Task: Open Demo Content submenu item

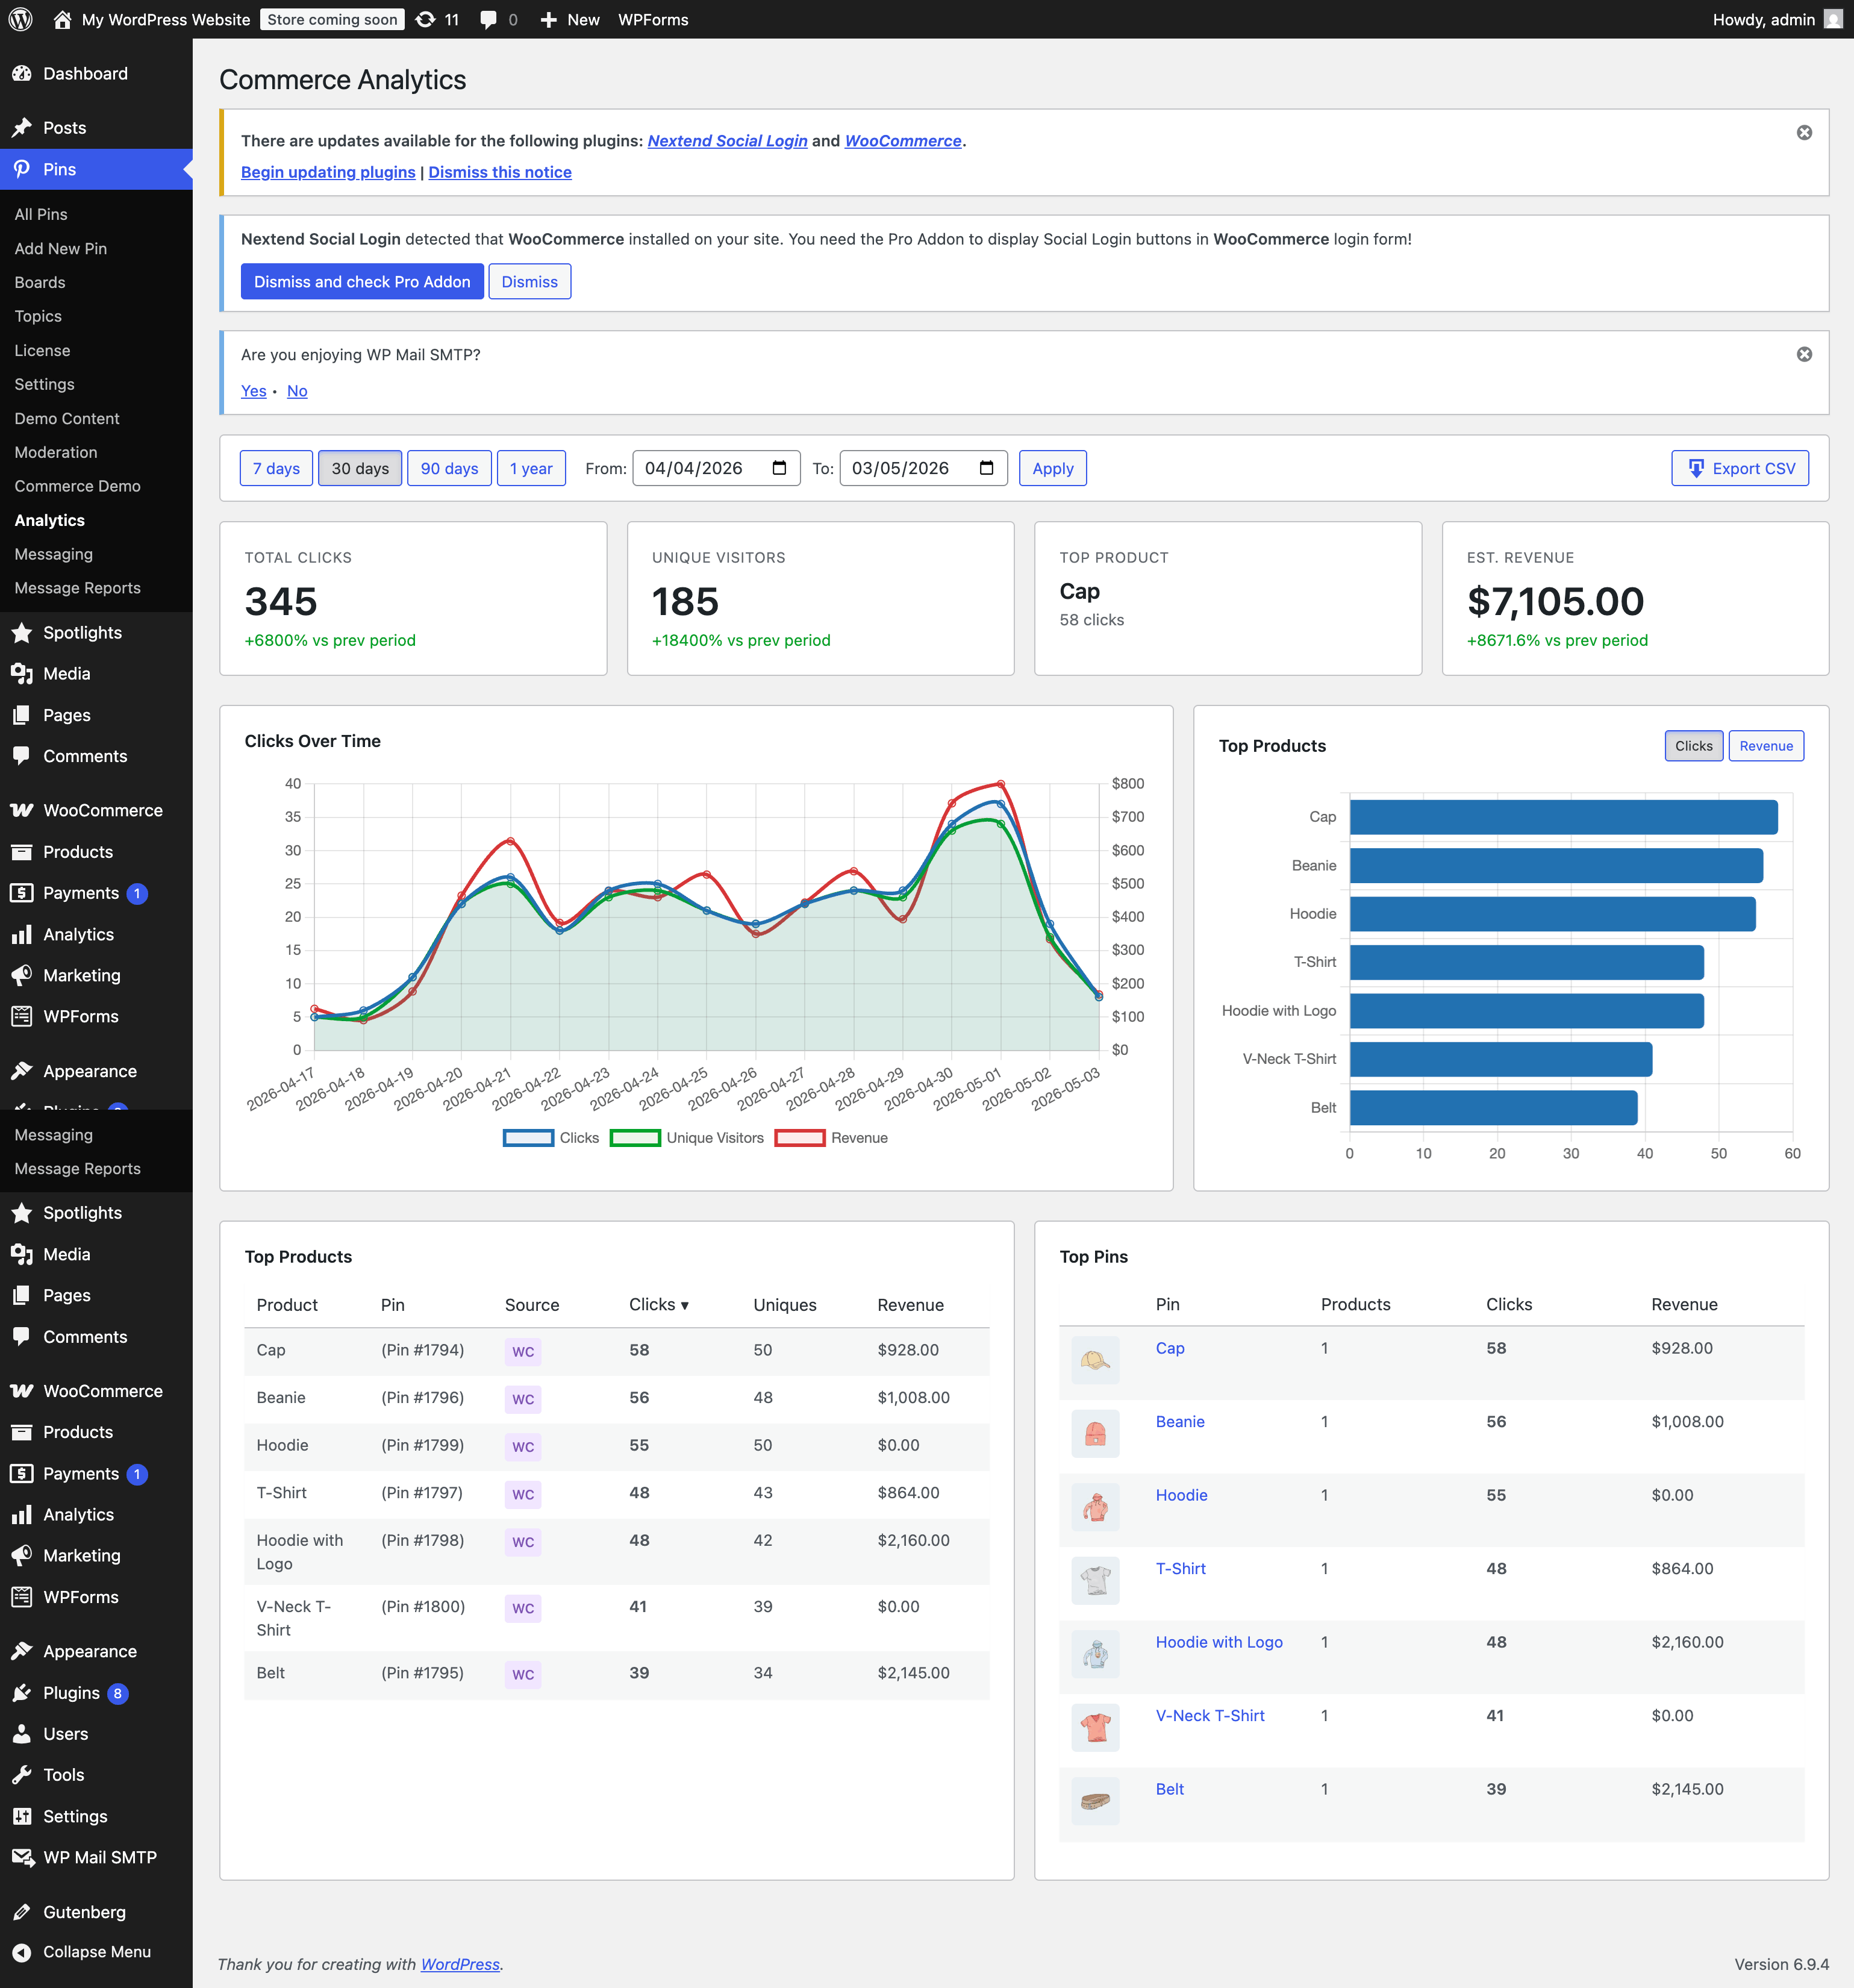Action: [67, 418]
